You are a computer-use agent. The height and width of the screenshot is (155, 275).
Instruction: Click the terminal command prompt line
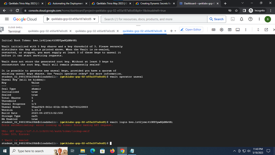(x=56, y=143)
